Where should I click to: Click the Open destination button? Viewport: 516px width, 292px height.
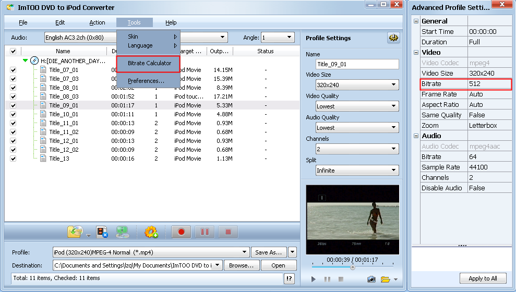(x=279, y=265)
